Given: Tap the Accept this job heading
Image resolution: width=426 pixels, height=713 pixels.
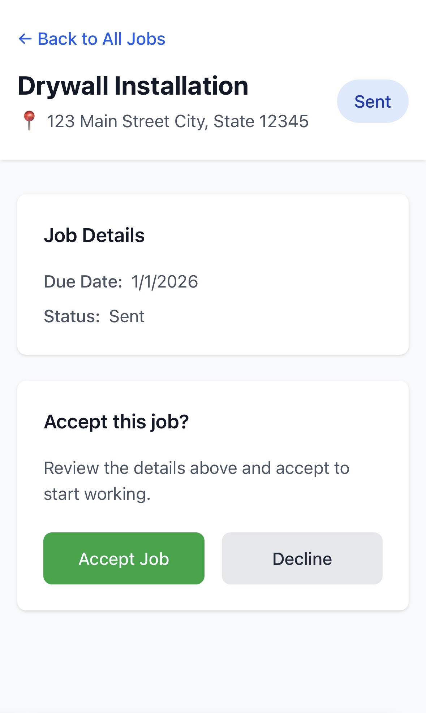Looking at the screenshot, I should point(116,421).
